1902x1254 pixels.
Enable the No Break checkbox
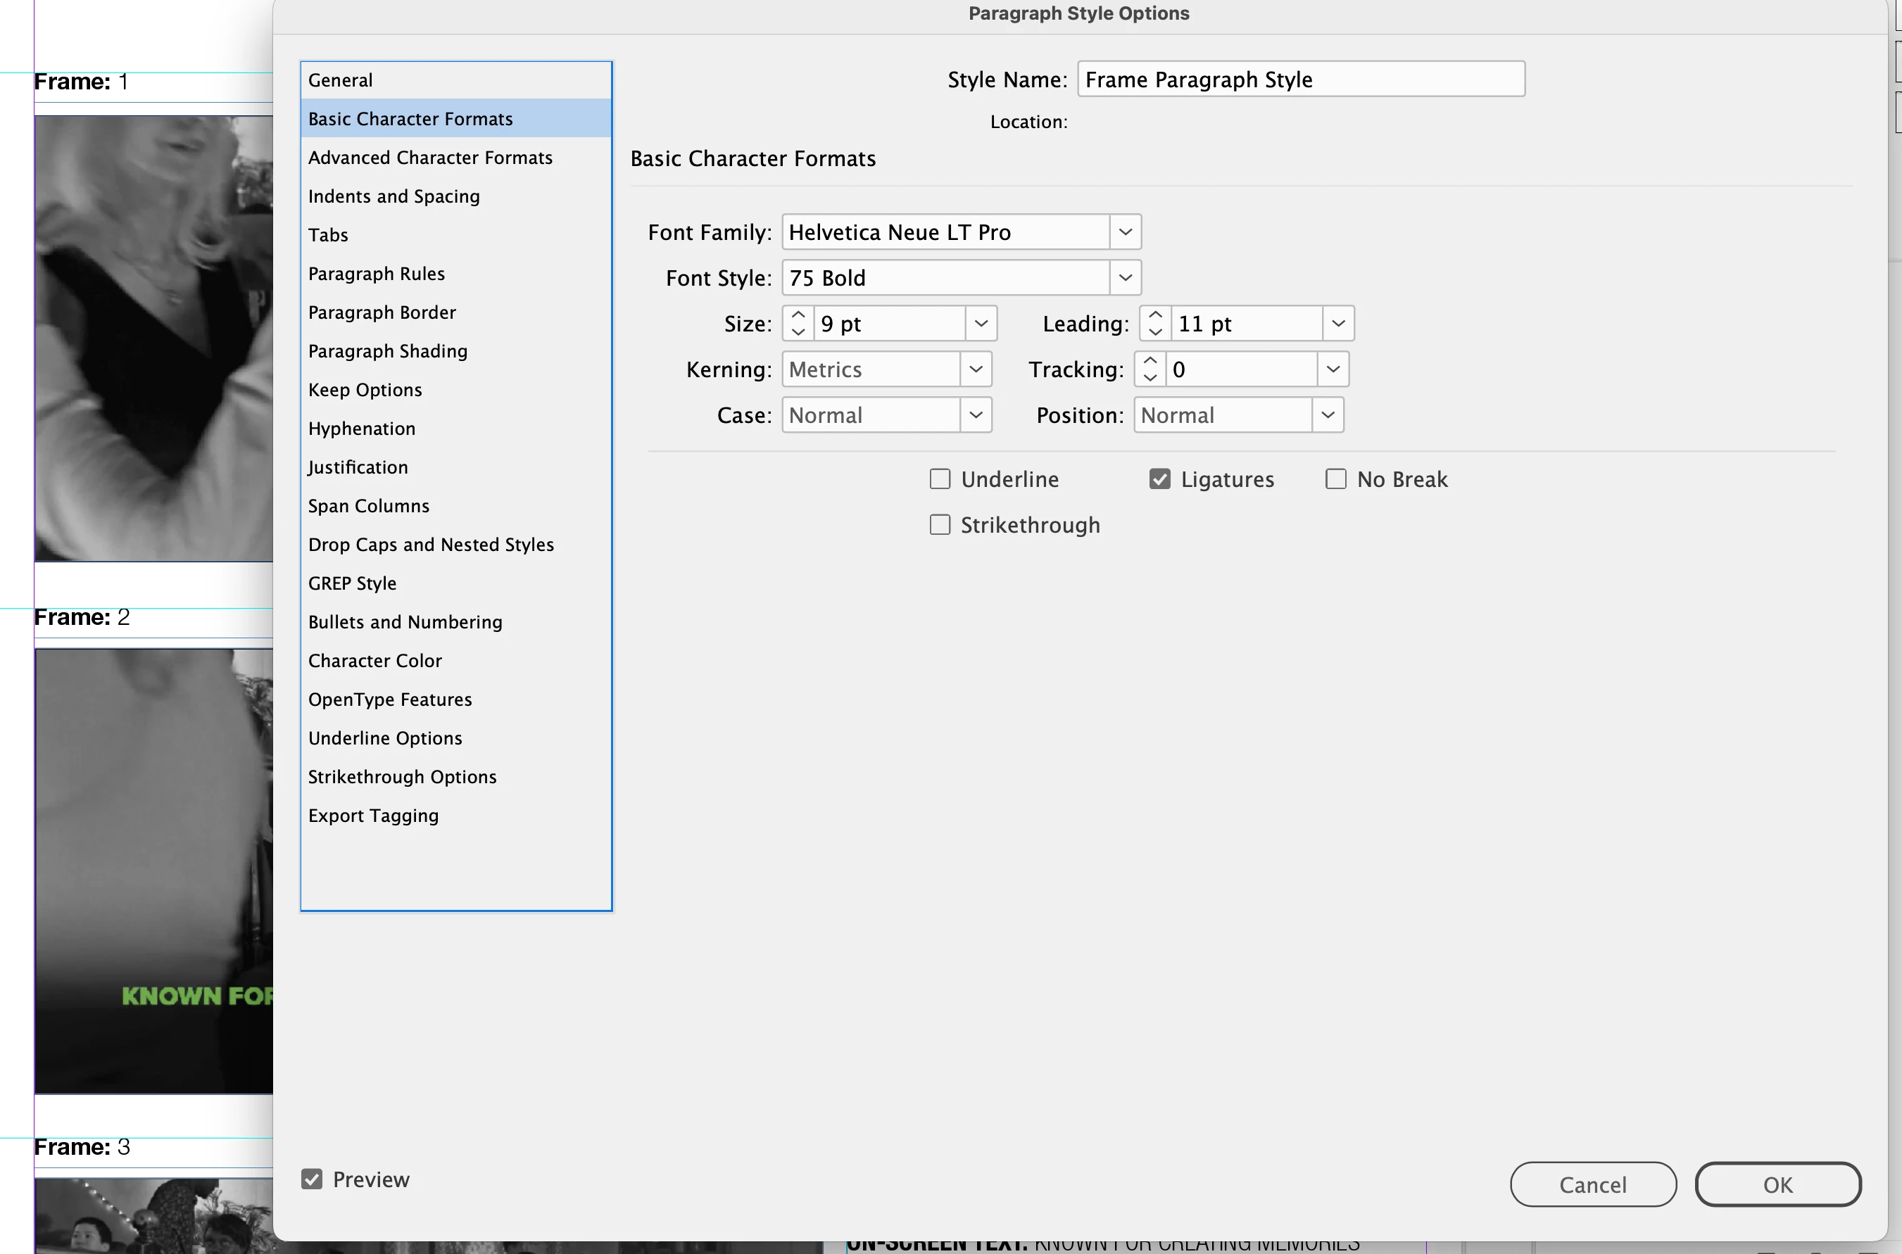point(1335,479)
